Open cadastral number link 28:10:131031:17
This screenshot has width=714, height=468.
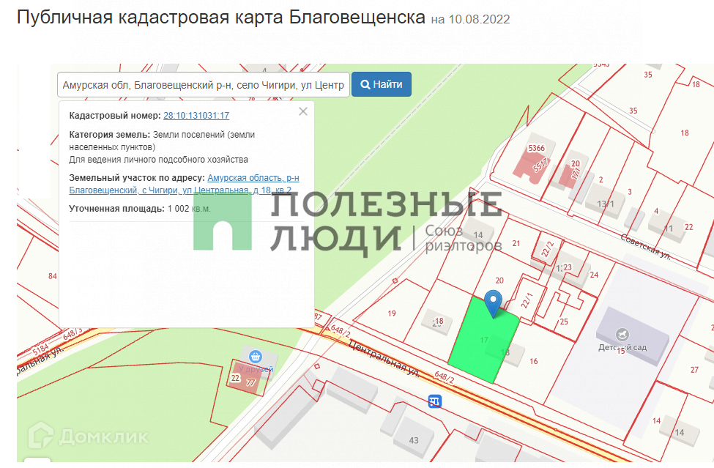tap(196, 116)
